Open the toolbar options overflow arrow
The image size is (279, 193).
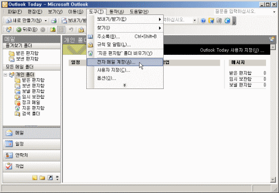pos(234,21)
